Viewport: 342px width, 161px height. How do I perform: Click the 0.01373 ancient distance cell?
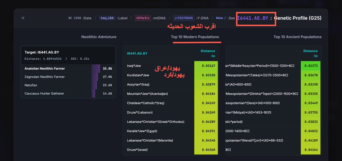click(311, 66)
